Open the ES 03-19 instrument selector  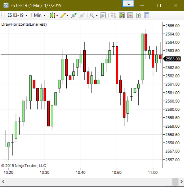[x=17, y=15]
